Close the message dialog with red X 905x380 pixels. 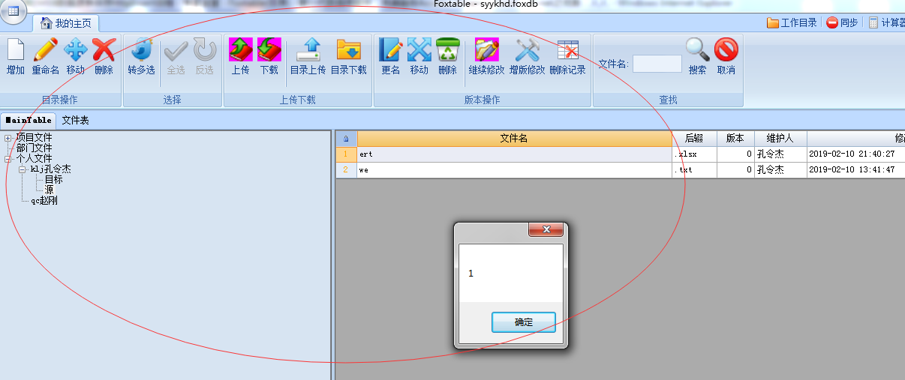[546, 229]
